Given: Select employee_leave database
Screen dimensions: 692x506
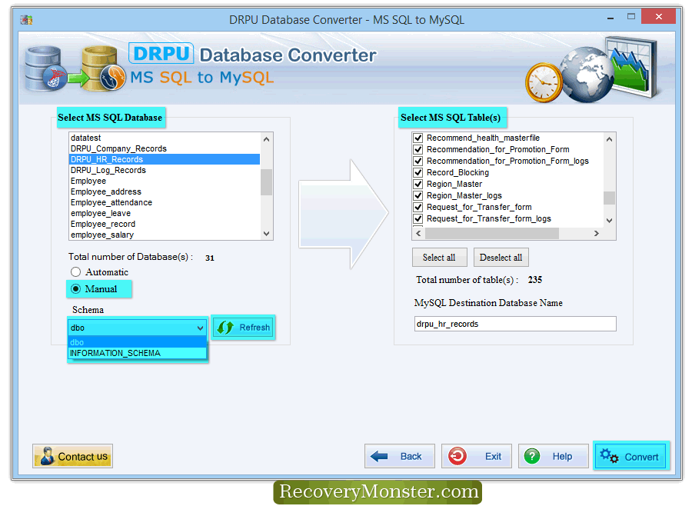Looking at the screenshot, I should [165, 213].
